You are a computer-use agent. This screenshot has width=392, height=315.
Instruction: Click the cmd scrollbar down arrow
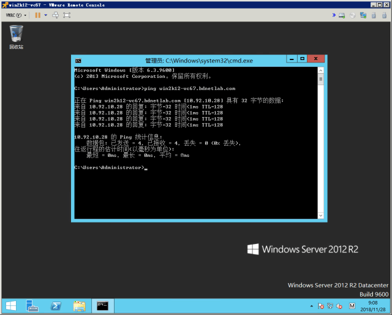pos(321,215)
